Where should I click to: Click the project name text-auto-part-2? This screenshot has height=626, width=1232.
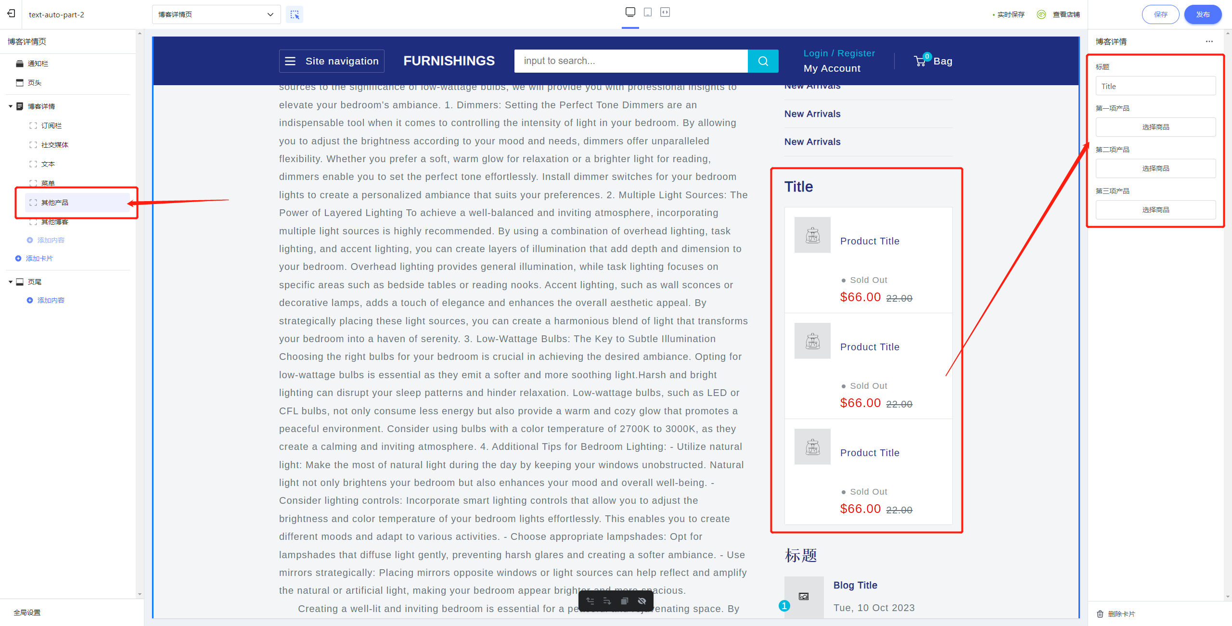[x=56, y=14]
